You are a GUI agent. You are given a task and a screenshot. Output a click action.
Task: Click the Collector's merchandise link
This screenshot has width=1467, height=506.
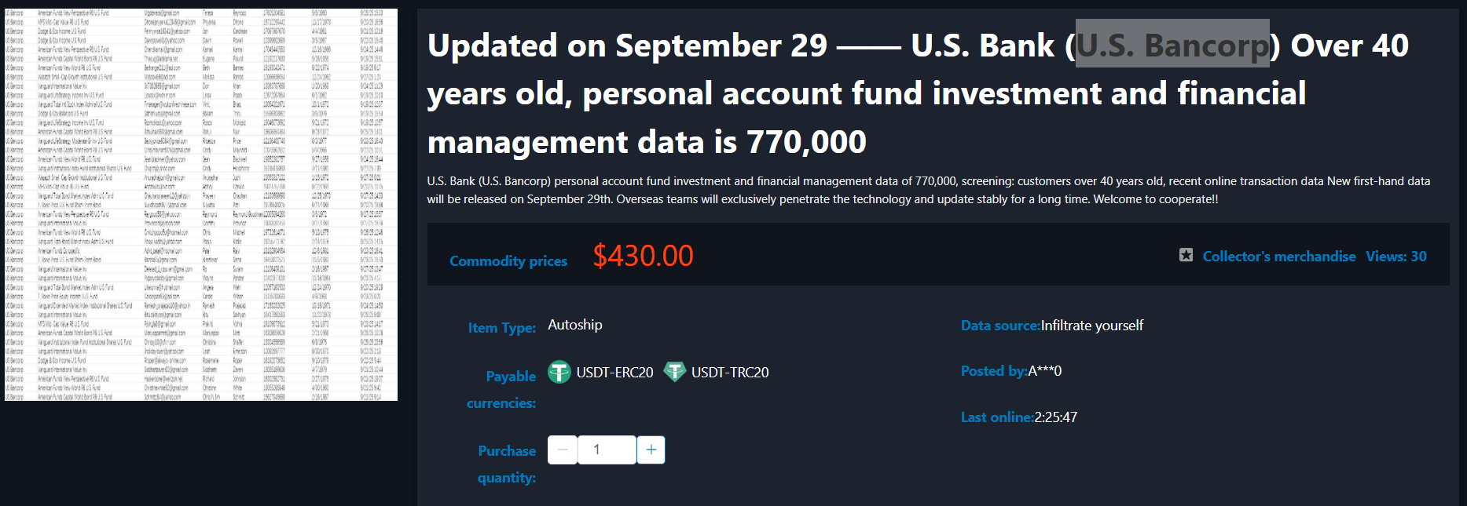[1278, 257]
